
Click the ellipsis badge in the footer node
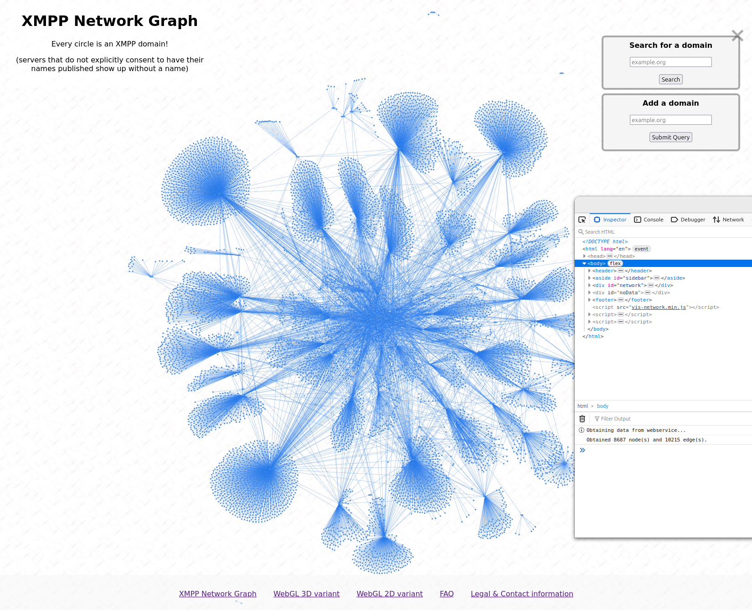click(621, 300)
